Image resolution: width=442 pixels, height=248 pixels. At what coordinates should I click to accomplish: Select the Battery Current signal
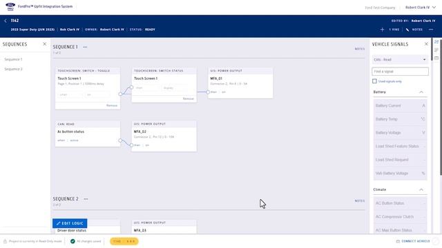400,105
